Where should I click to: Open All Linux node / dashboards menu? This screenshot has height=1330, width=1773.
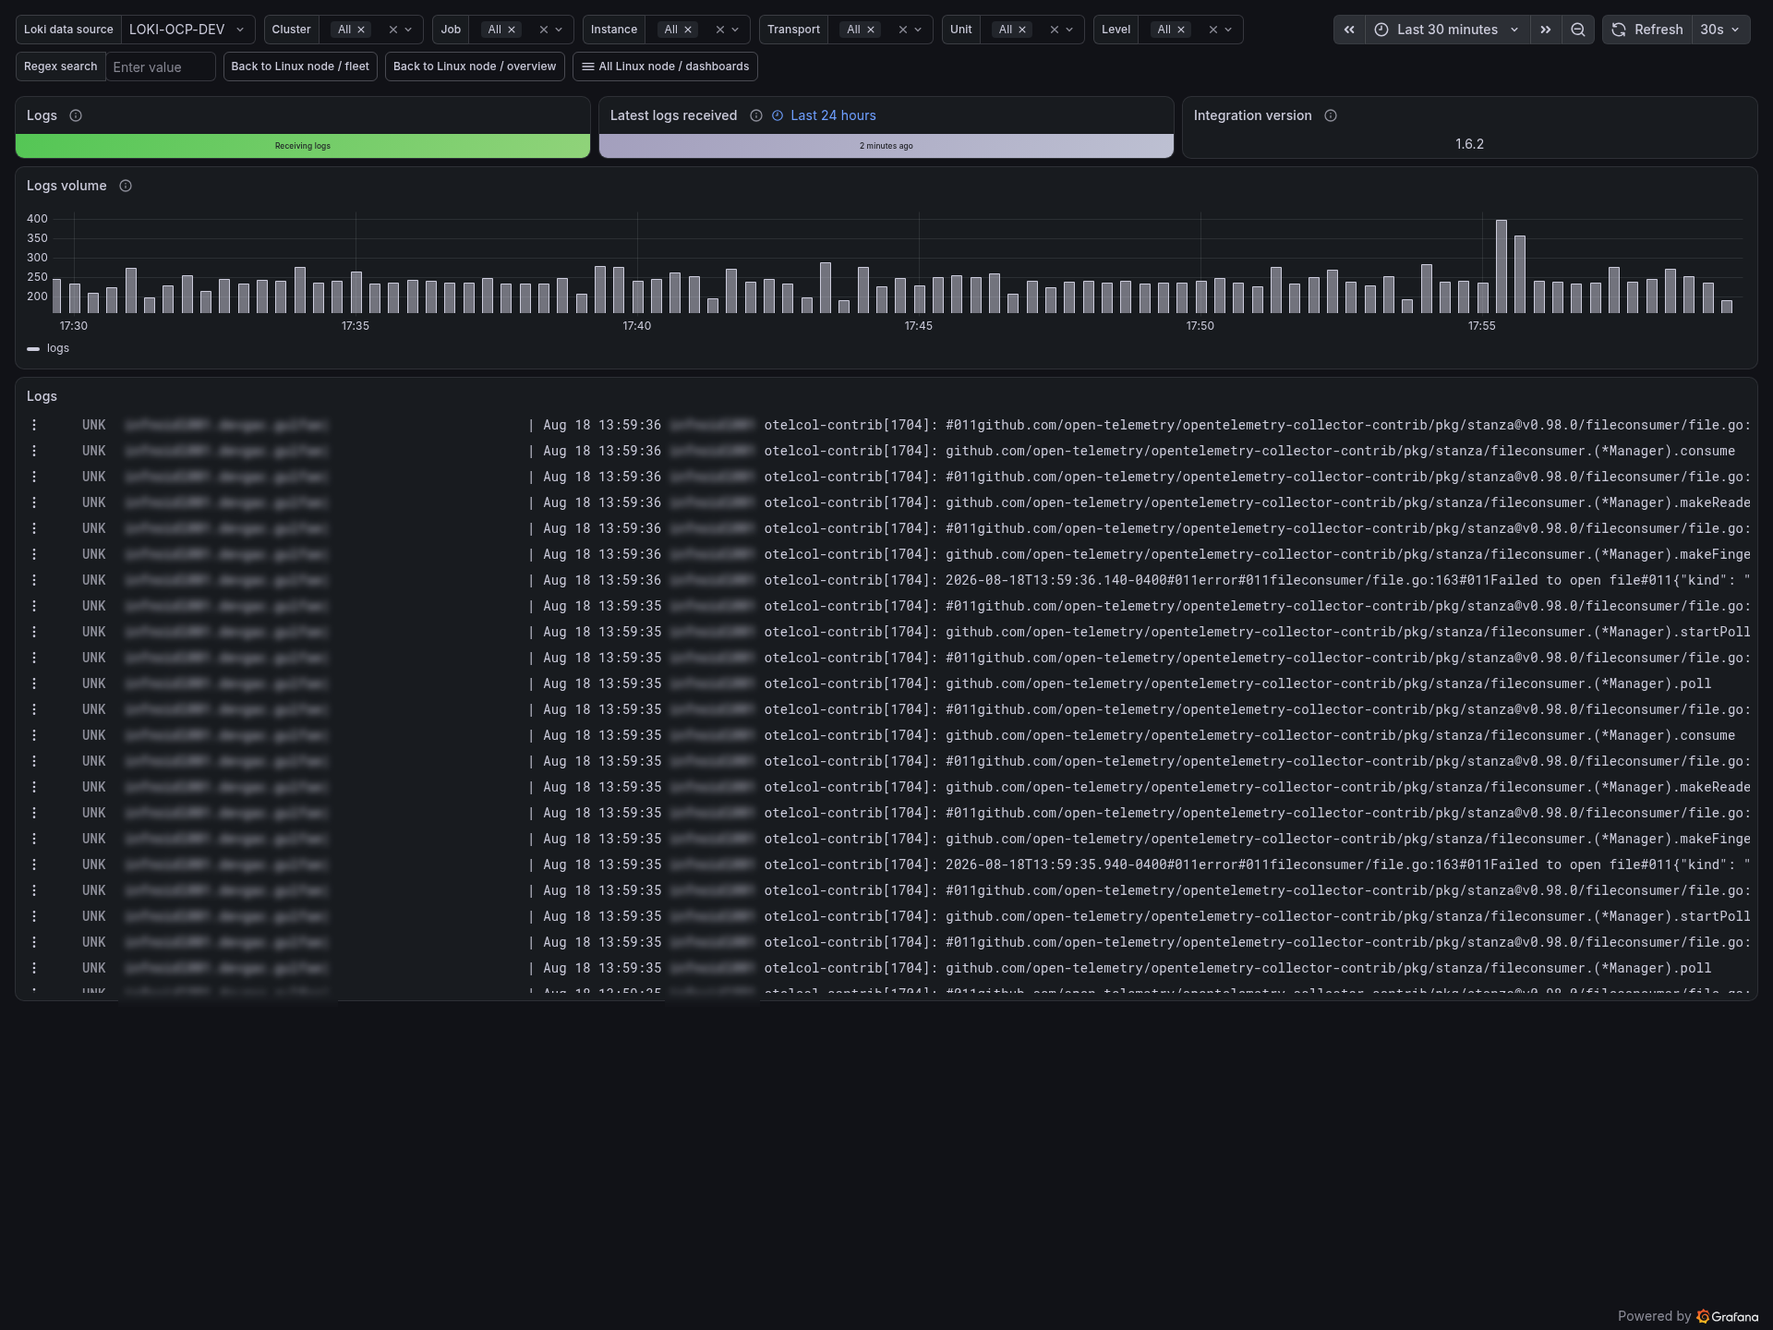click(665, 66)
